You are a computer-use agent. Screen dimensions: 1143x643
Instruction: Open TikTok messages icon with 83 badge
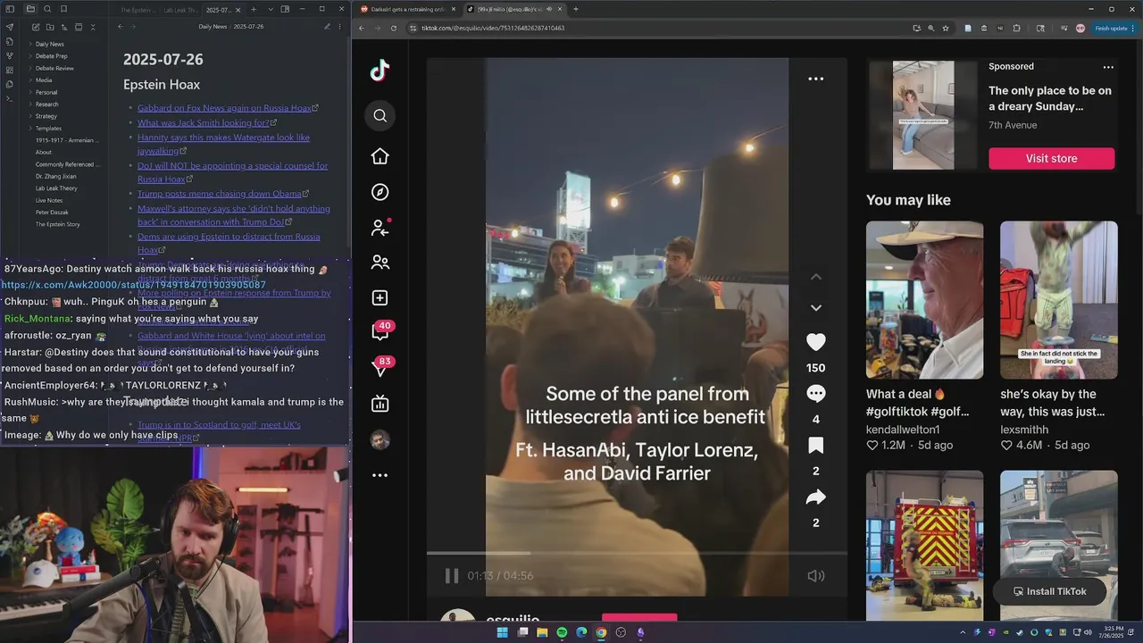[x=381, y=367]
